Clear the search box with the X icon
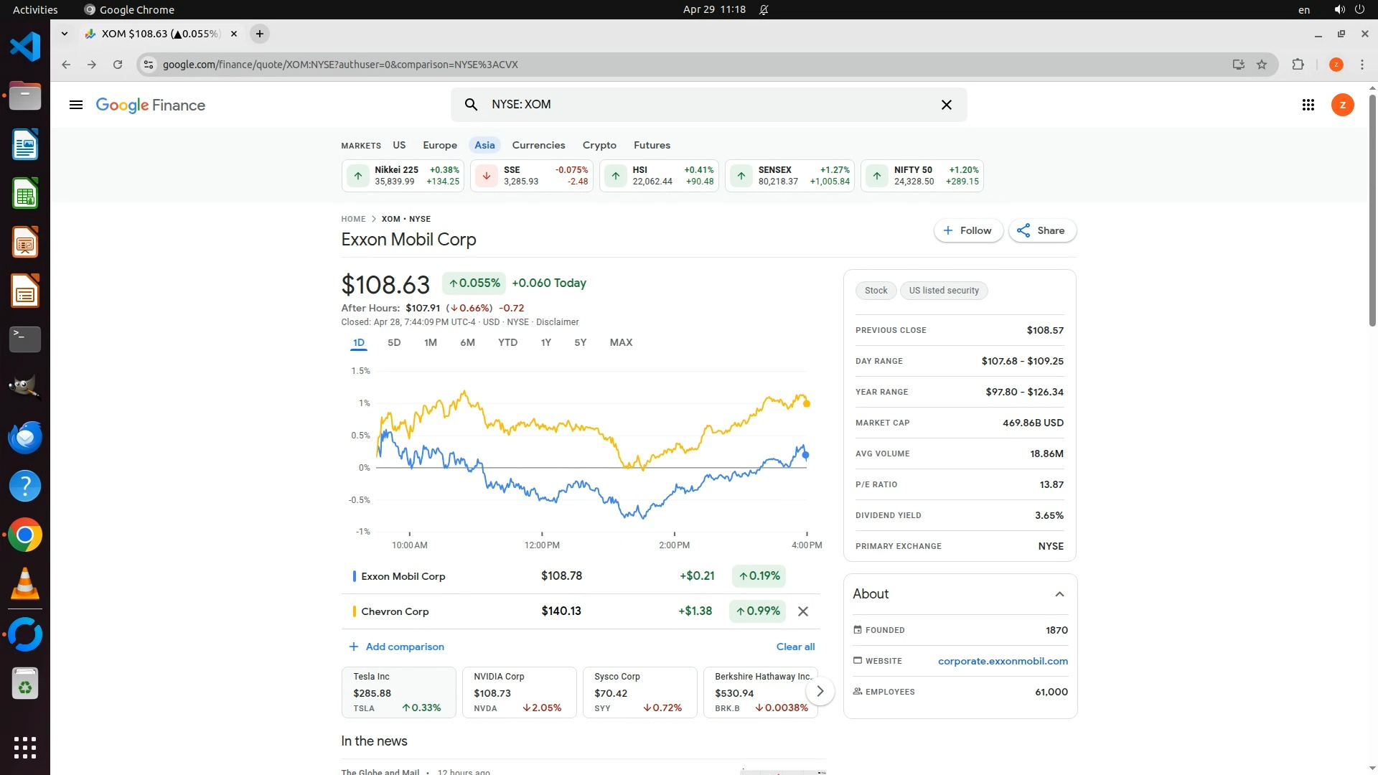Image resolution: width=1378 pixels, height=775 pixels. (x=946, y=105)
